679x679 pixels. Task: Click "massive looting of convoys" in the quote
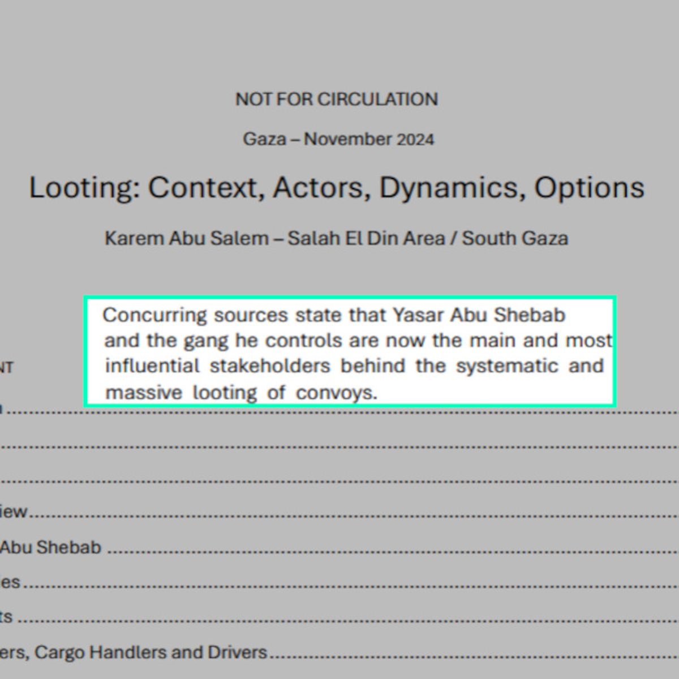[240, 392]
